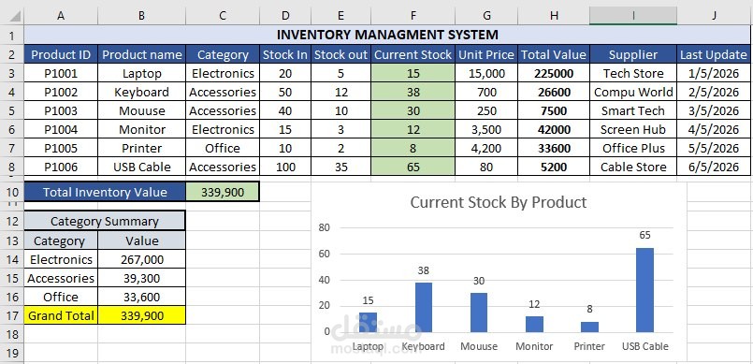Click green Current Stock cell 65 in table
Screen dimensions: 753x364
point(413,167)
